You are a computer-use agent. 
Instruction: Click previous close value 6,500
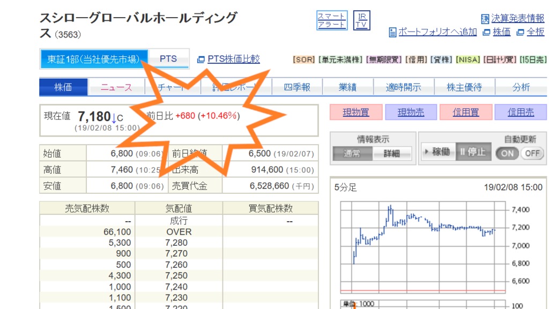point(259,154)
